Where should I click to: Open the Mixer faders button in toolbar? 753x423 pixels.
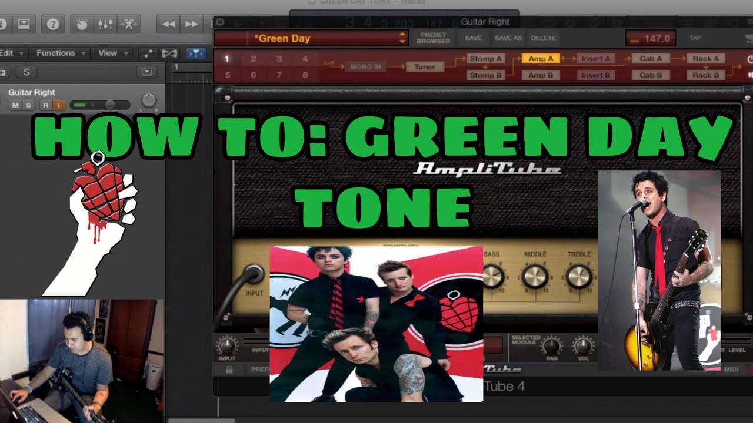click(x=105, y=24)
